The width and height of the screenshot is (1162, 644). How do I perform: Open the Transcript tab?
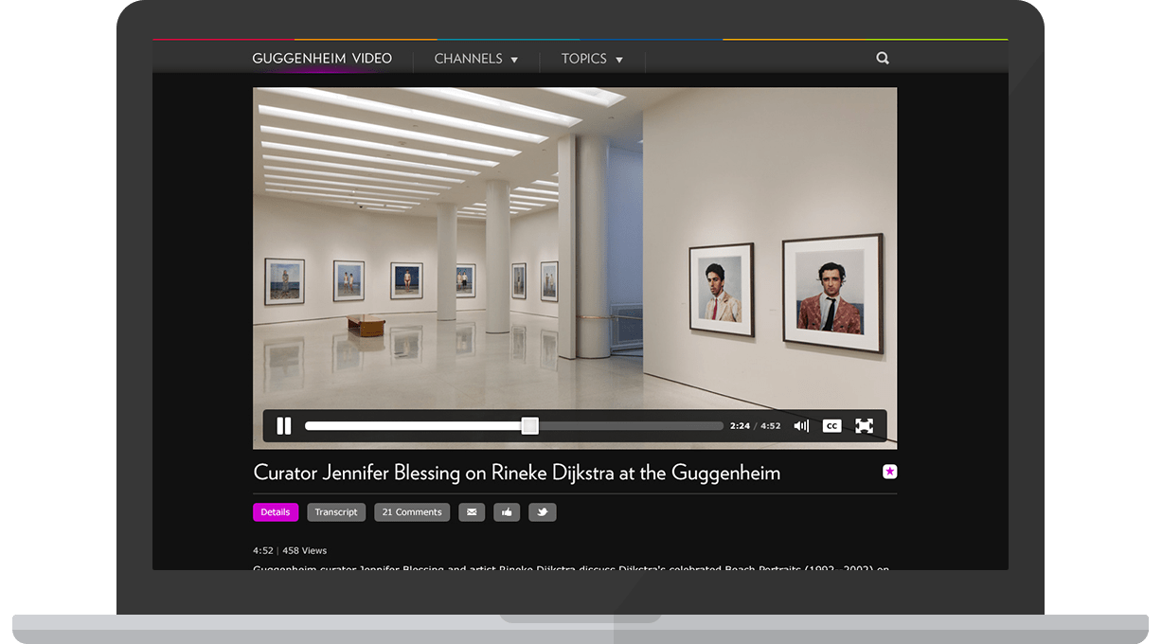click(336, 512)
